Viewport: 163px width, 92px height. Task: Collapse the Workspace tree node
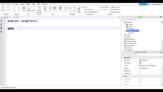(123, 22)
